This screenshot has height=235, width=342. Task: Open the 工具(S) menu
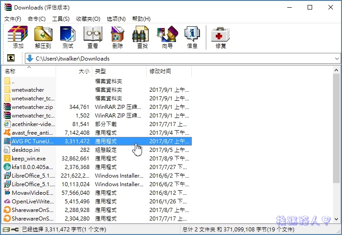[x=61, y=19]
